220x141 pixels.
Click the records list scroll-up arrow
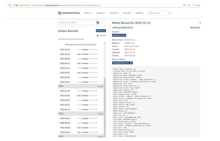tap(105, 43)
